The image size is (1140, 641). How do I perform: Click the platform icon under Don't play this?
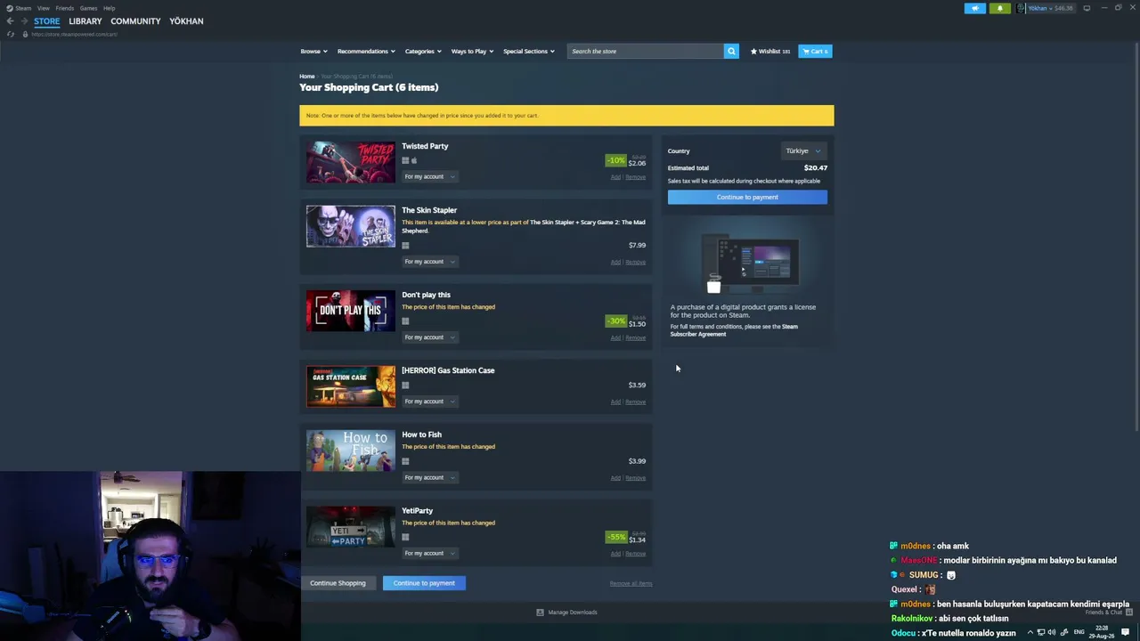tap(405, 321)
